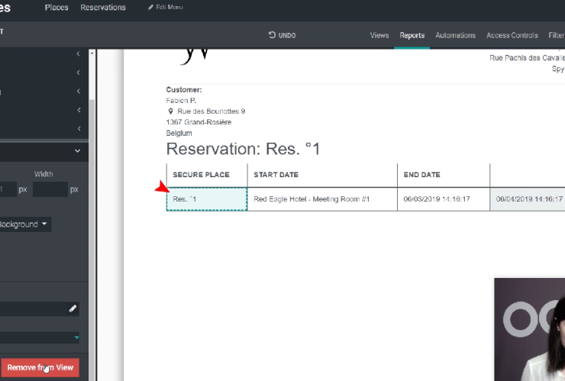Viewport: 565px width, 381px height.
Task: Expand the fifth collapsed sidebar section chevron
Action: pos(79,129)
